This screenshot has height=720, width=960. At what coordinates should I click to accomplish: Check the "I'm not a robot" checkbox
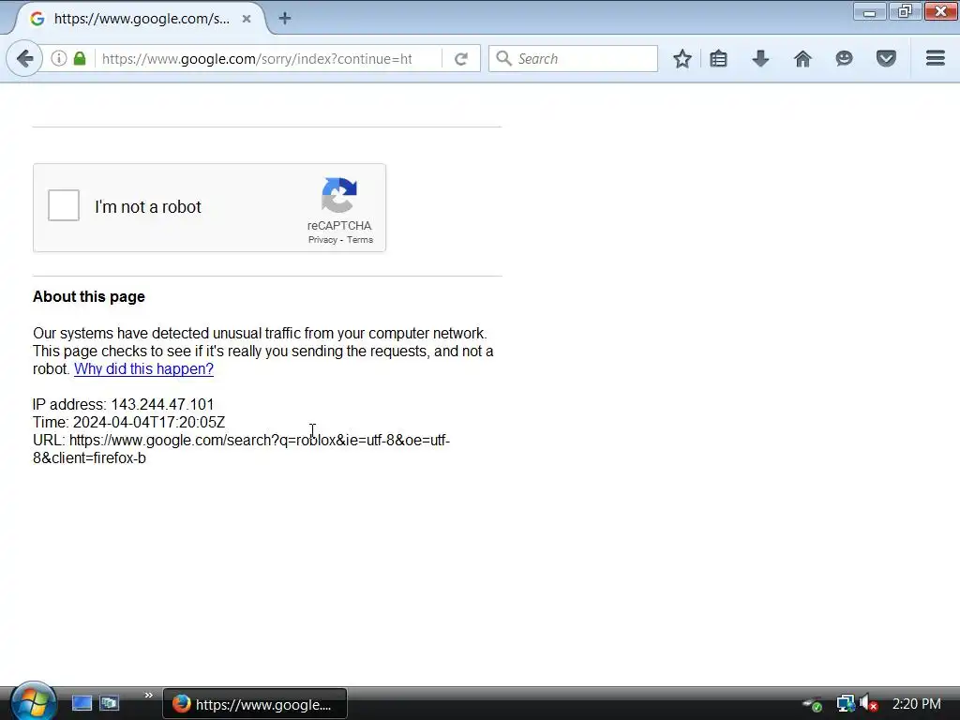click(64, 205)
